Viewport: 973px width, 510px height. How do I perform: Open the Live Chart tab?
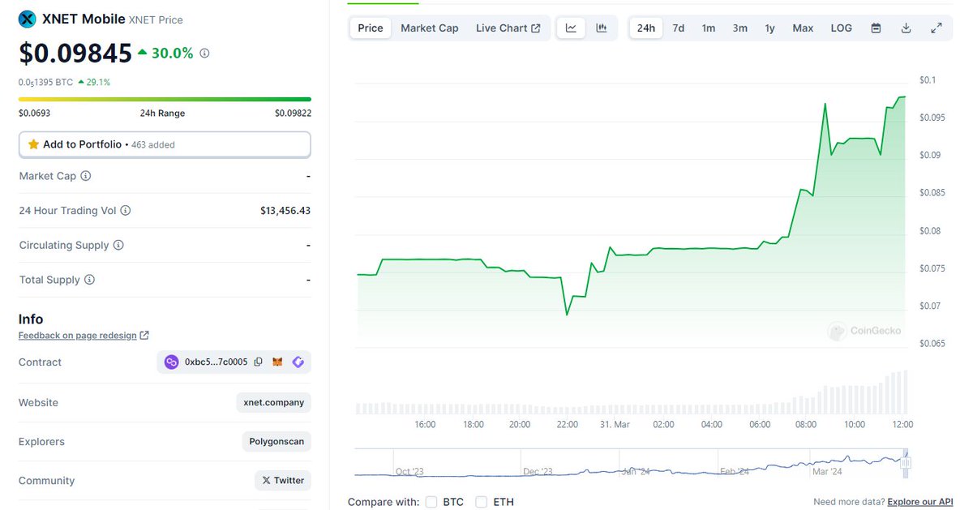click(508, 28)
